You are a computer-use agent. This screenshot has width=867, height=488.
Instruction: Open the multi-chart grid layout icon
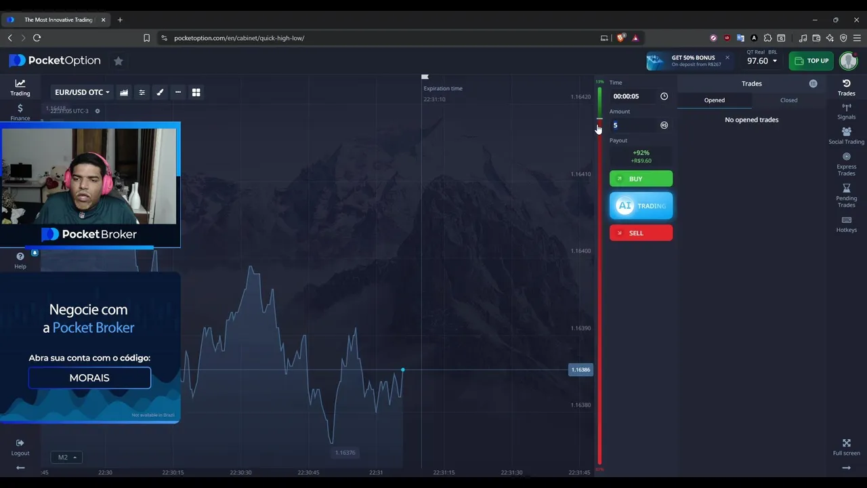pyautogui.click(x=196, y=92)
